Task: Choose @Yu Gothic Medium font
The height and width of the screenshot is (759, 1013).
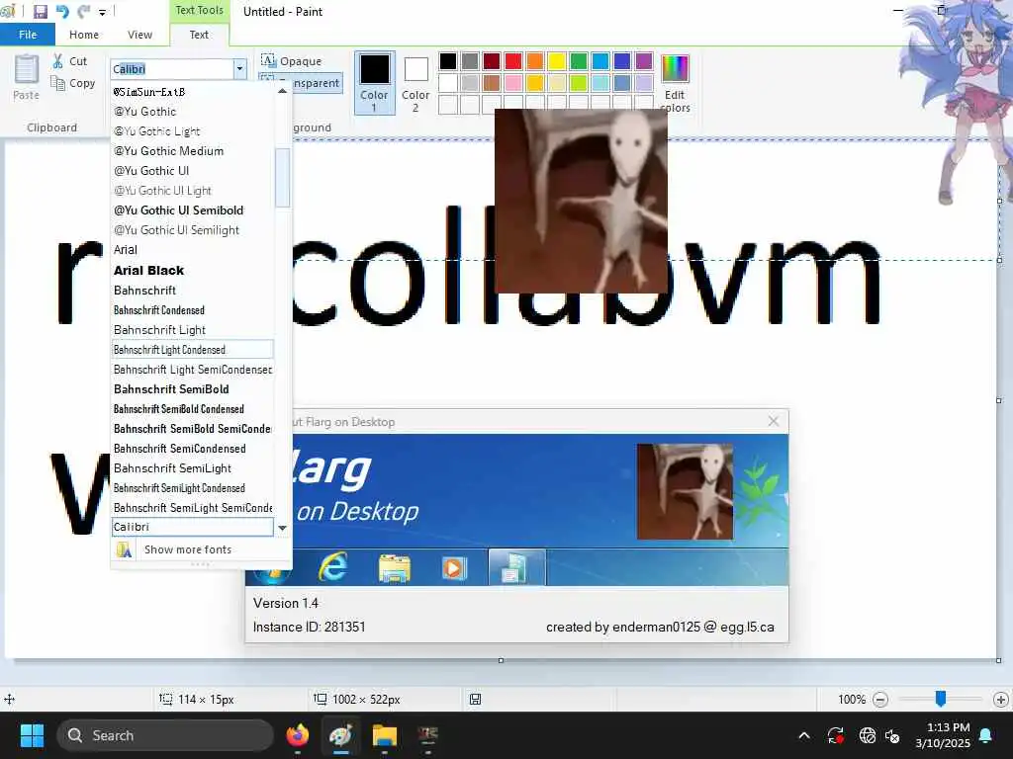Action: 193,151
